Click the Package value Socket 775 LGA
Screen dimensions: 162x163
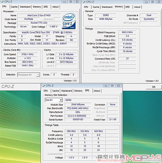click(39, 23)
